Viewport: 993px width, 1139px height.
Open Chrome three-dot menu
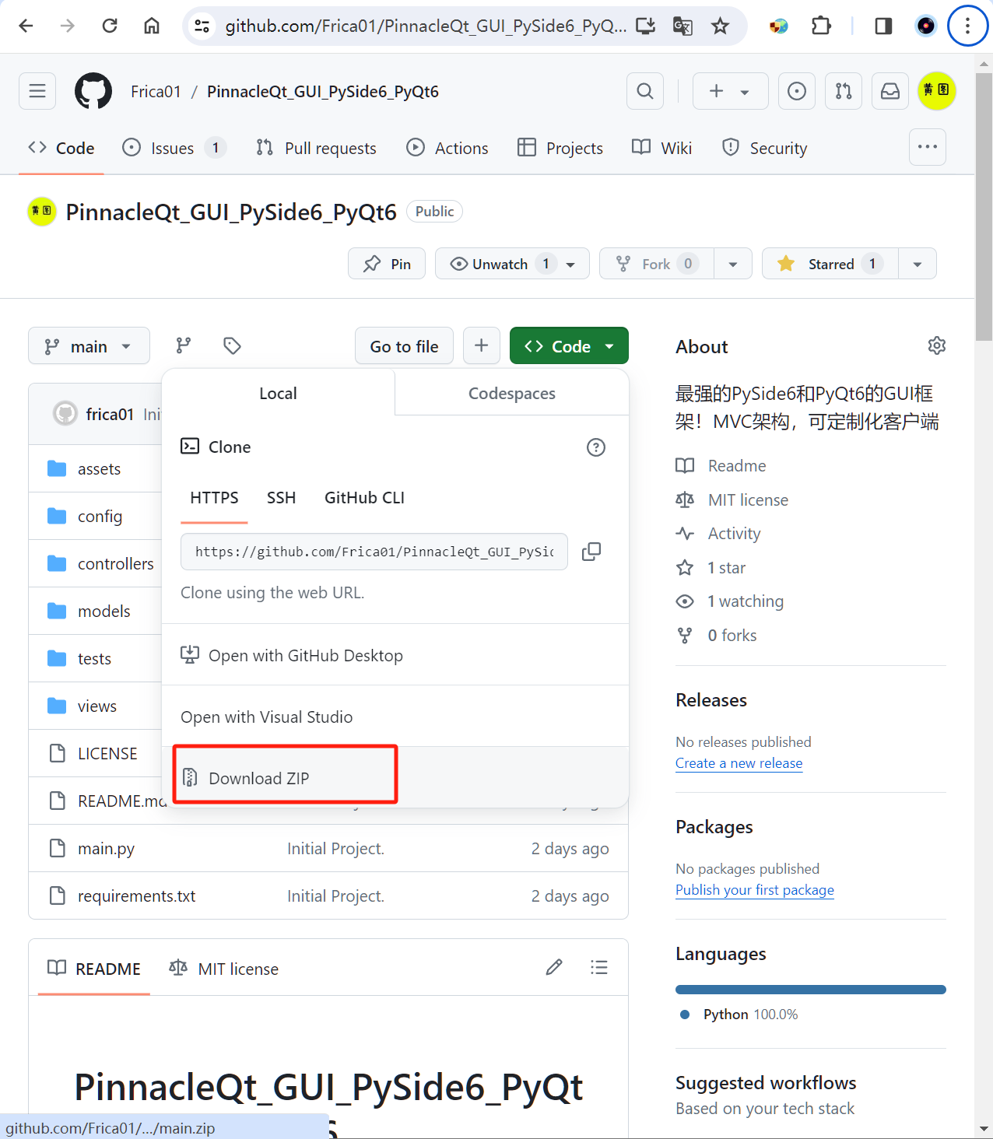point(967,26)
